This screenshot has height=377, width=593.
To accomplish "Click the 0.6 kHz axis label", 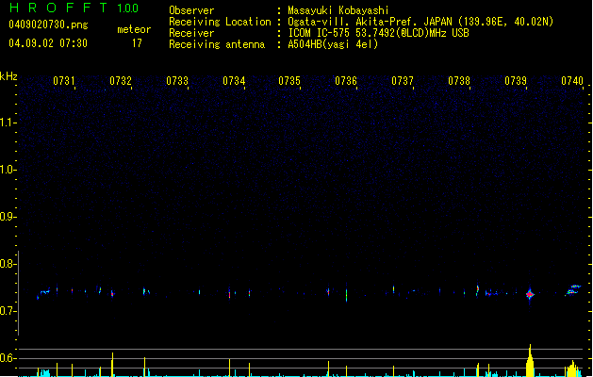I will [x=8, y=358].
